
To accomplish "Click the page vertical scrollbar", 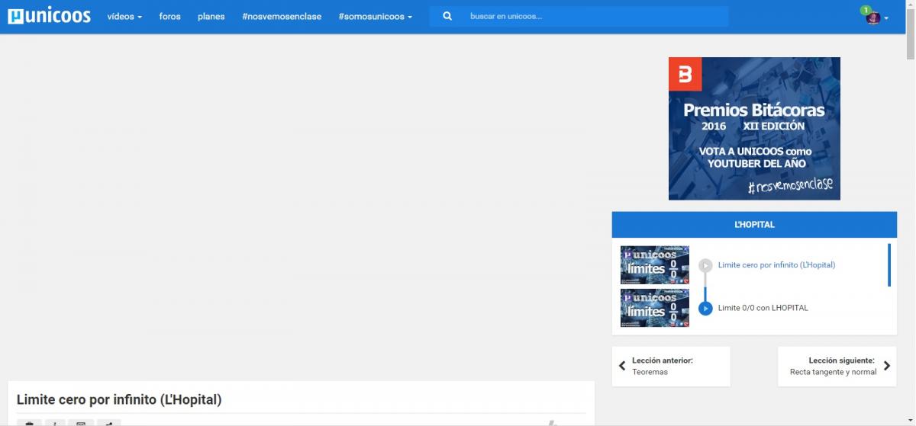I will (x=910, y=229).
